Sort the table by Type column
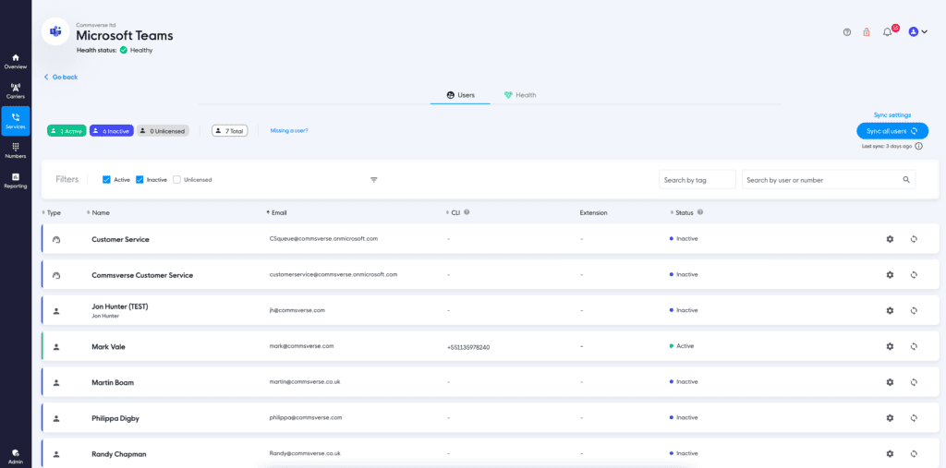The width and height of the screenshot is (946, 468). tap(52, 213)
